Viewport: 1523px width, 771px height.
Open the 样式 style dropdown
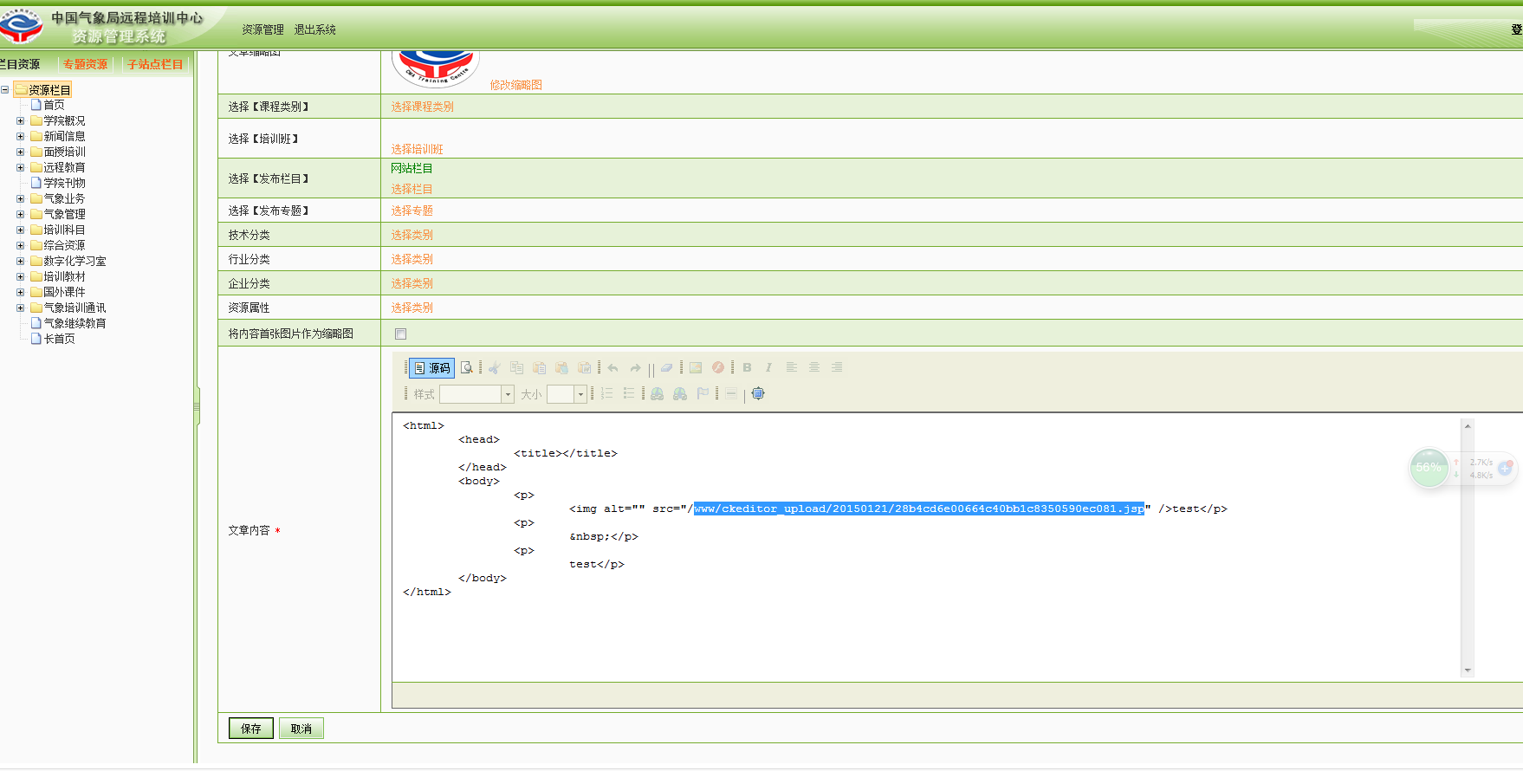[x=476, y=394]
